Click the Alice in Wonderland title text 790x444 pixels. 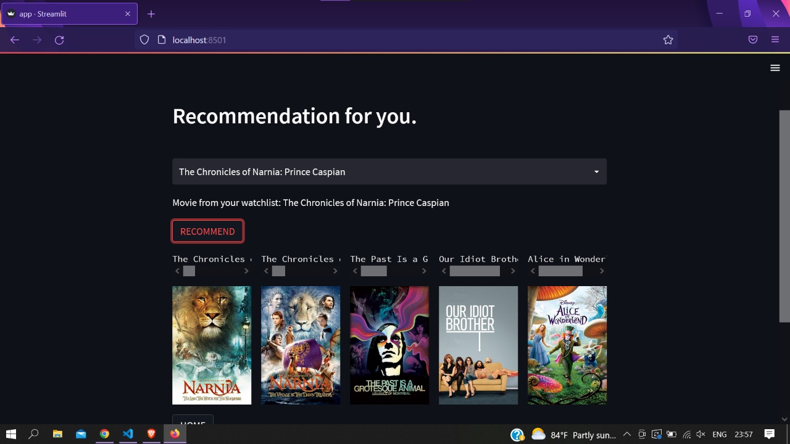coord(567,259)
